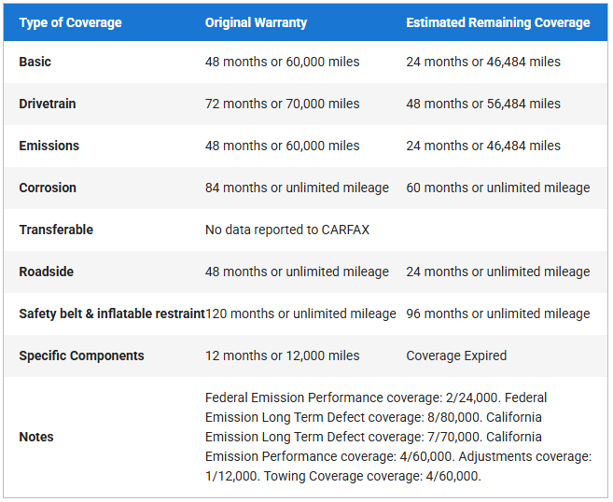Click the Coverage Expired cell
The image size is (613, 502).
point(456,356)
